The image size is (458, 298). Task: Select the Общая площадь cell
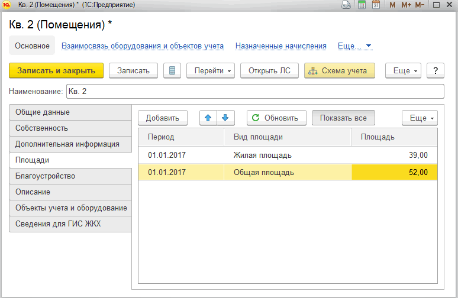(x=288, y=172)
